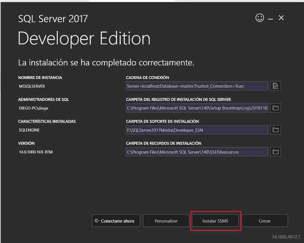
Task: Close the installer with the X icon
Action: [281, 18]
